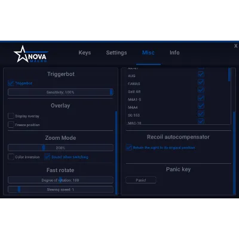This screenshot has width=239, height=239.
Task: Click the Triggerbot section heading
Action: pos(61,74)
